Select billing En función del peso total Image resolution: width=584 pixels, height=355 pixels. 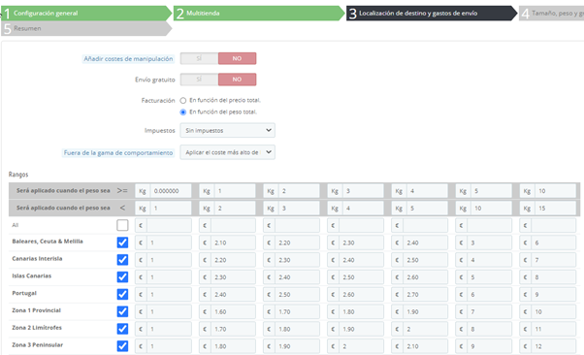[x=183, y=113]
